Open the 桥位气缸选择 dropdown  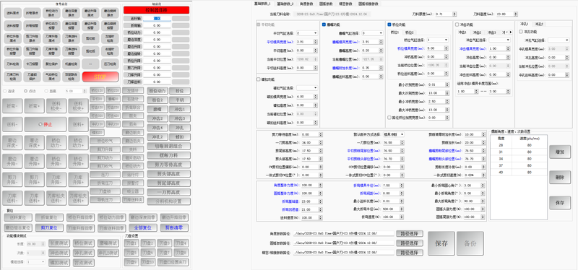(438, 40)
